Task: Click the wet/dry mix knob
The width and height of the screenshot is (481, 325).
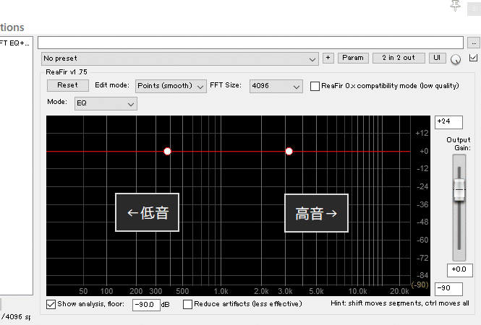Action: [456, 59]
